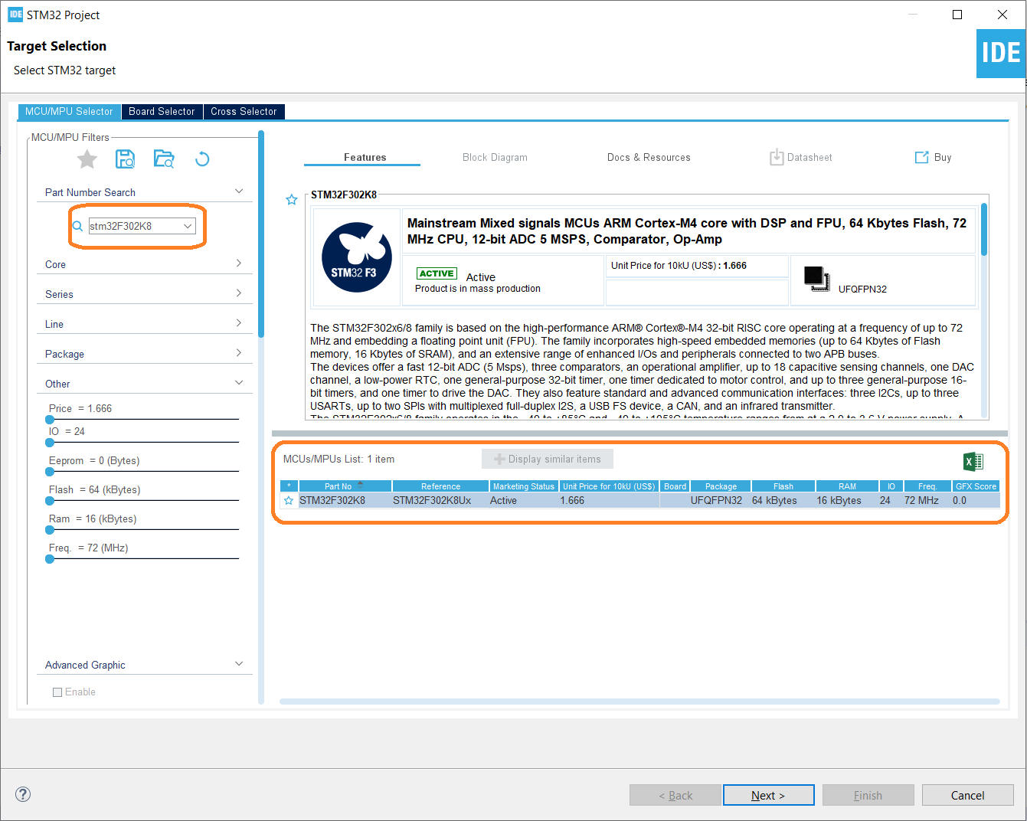The image size is (1027, 821).
Task: Switch to the Cross Selector tab
Action: pyautogui.click(x=244, y=112)
